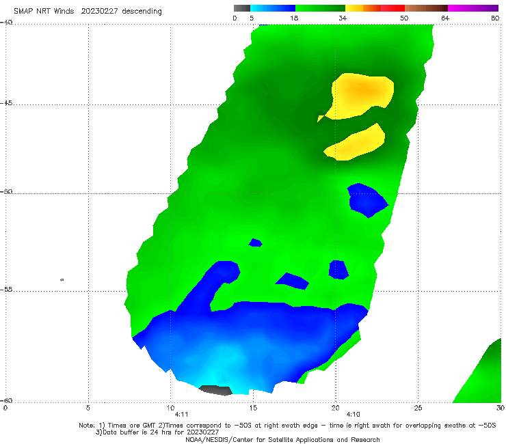The image size is (506, 444).
Task: Click the longitude axis label '15'
Action: (253, 408)
